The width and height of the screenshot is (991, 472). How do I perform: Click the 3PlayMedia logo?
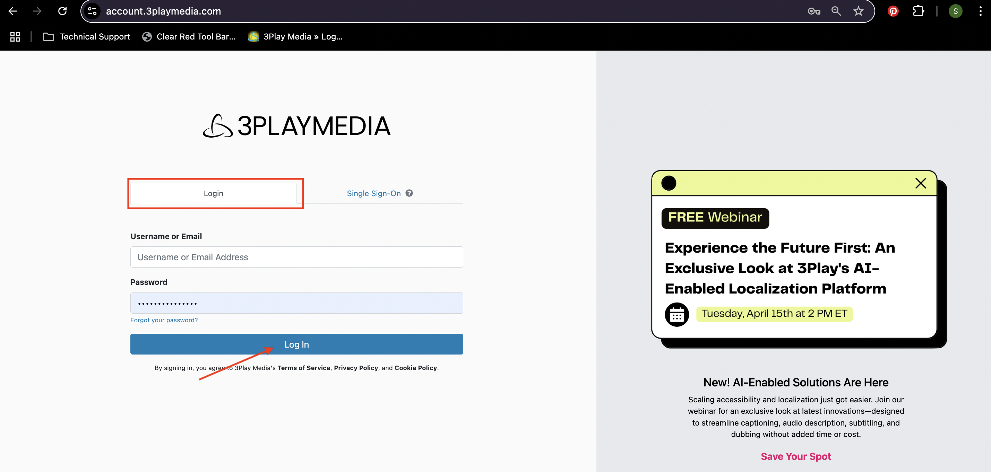(x=296, y=126)
